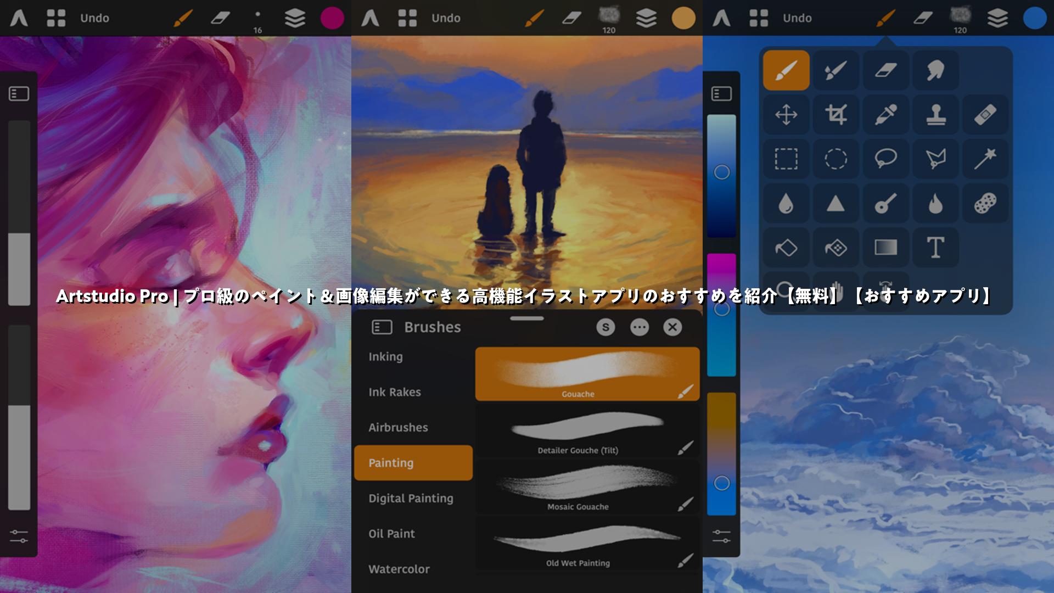Open the Ink Rakes brush category
This screenshot has width=1054, height=593.
pos(394,392)
